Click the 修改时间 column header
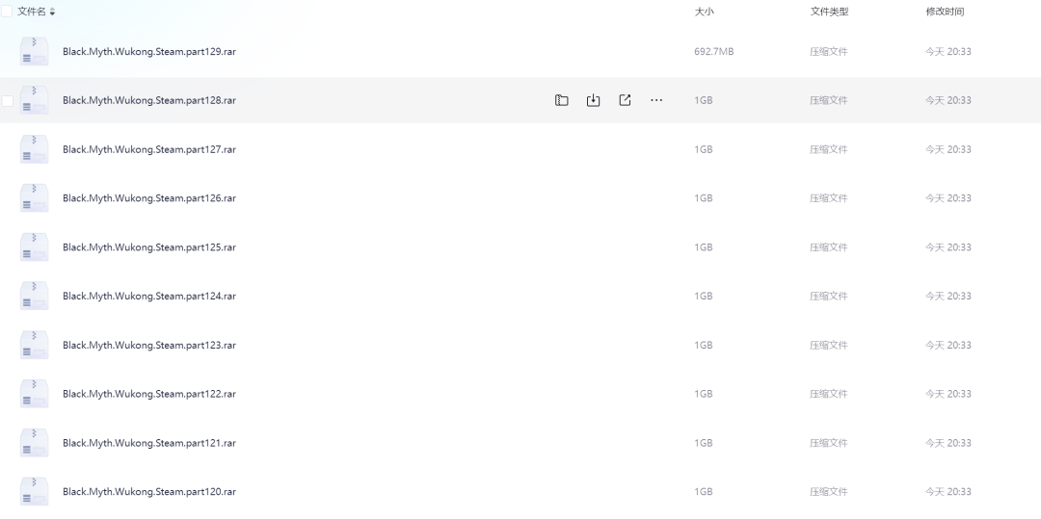 coord(945,12)
